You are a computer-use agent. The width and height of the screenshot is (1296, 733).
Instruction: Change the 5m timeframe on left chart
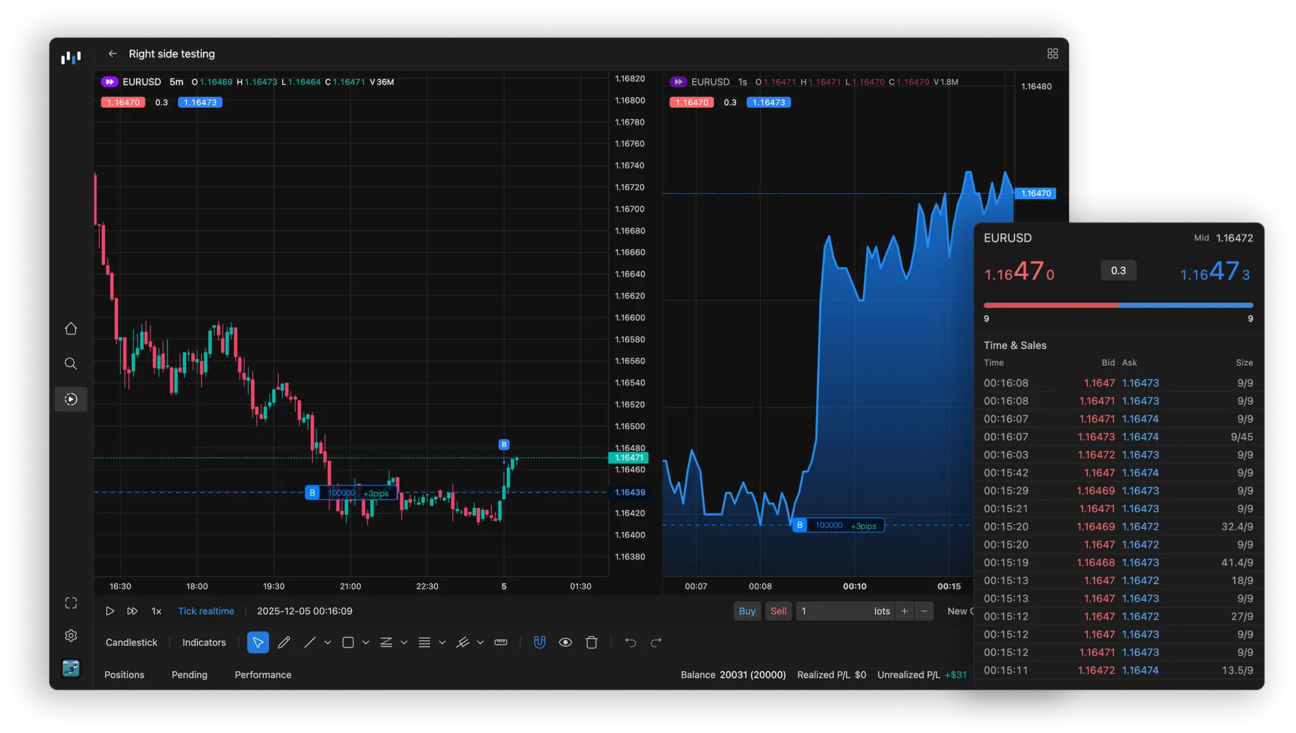point(176,82)
